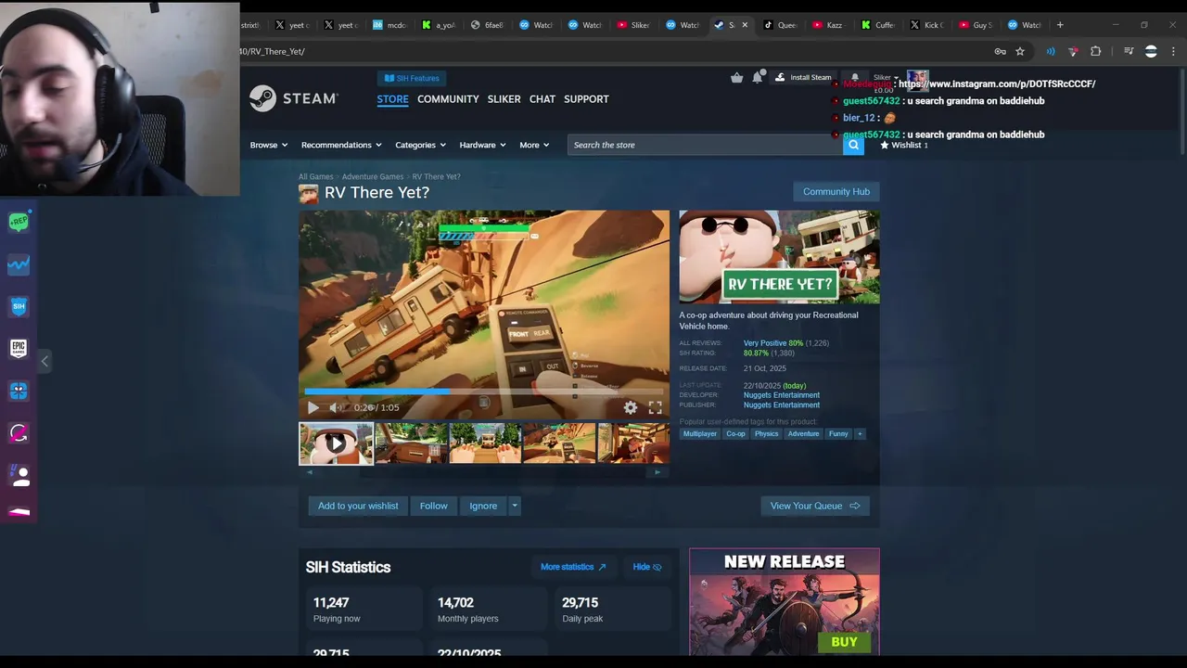Open the SLIKER profile menu

(x=504, y=99)
